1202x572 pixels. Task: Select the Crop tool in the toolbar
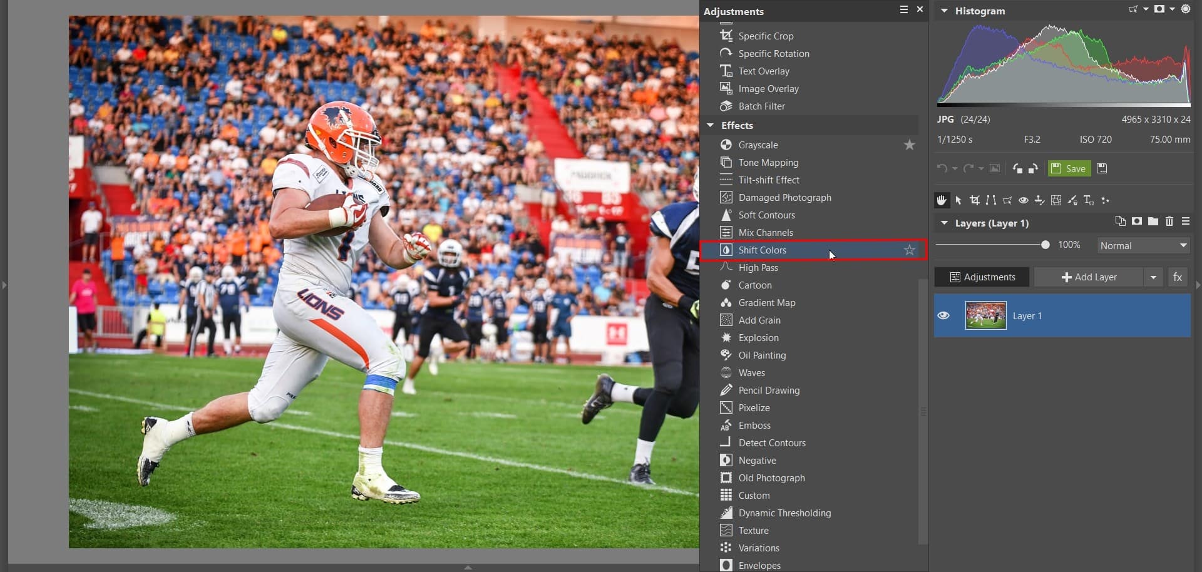point(975,200)
